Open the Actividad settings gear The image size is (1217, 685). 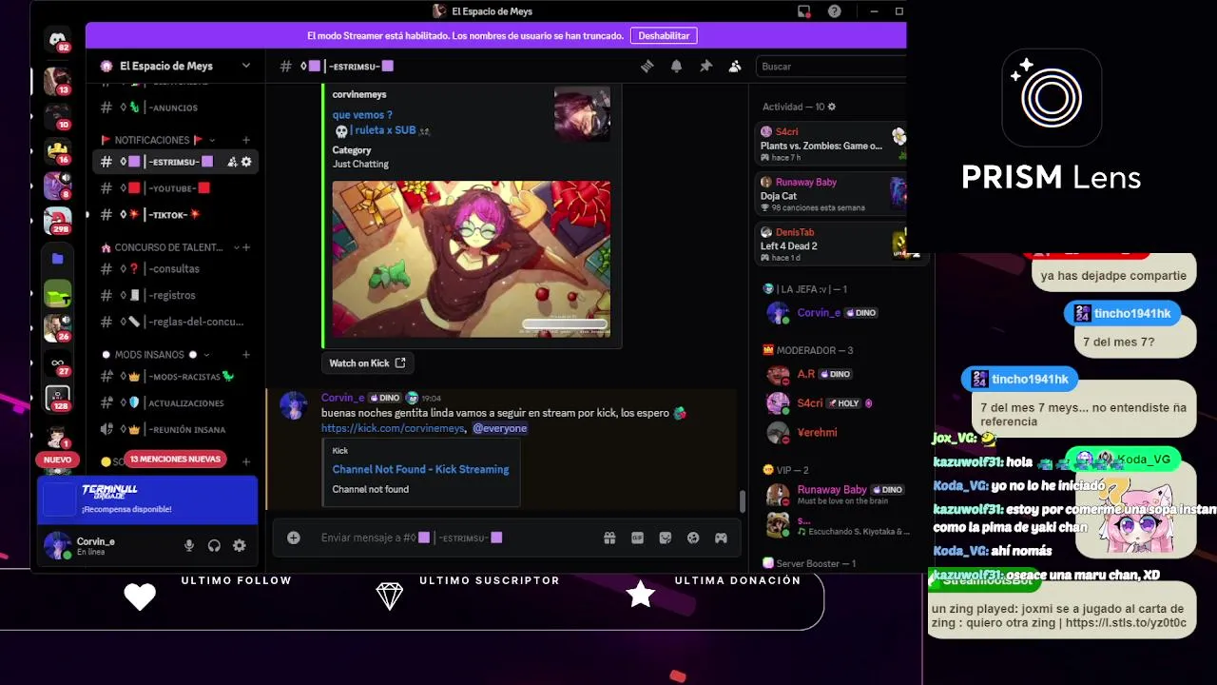pyautogui.click(x=832, y=107)
